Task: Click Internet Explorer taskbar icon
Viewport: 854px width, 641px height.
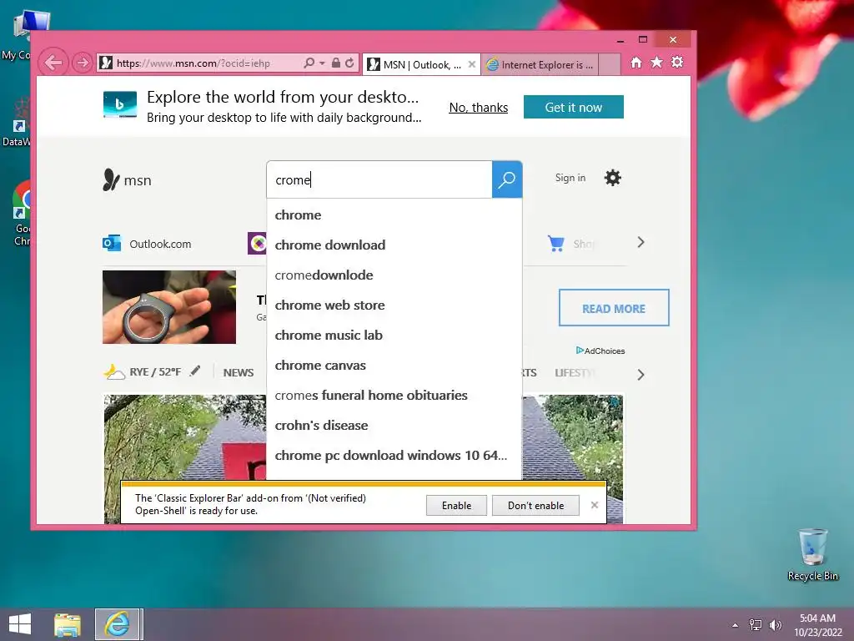Action: [x=118, y=624]
